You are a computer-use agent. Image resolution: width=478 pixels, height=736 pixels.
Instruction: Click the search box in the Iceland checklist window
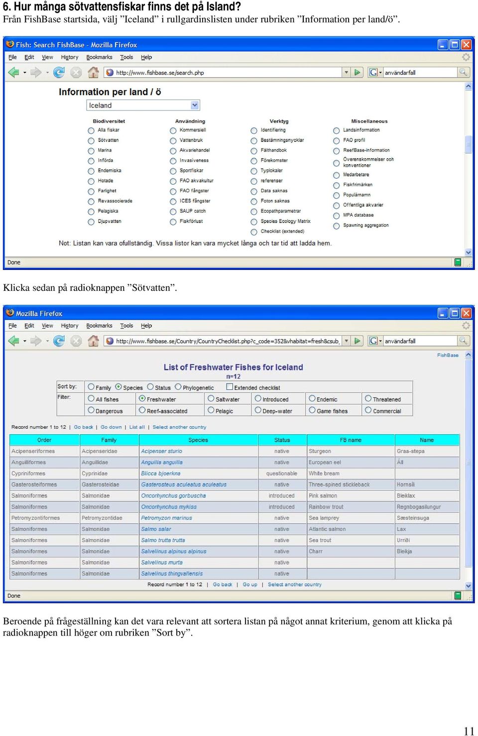420,341
